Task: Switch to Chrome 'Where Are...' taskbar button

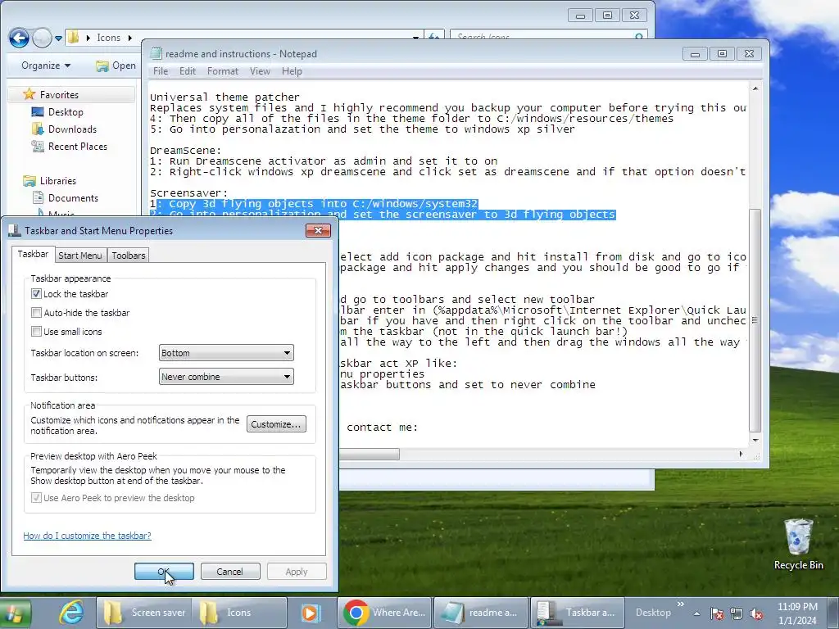Action: point(384,613)
